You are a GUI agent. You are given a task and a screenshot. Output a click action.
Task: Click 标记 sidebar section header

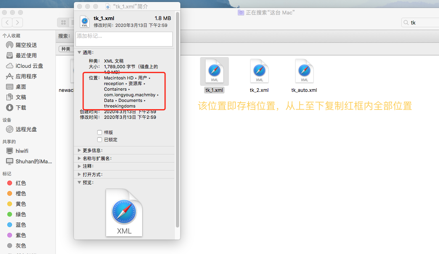pyautogui.click(x=7, y=174)
